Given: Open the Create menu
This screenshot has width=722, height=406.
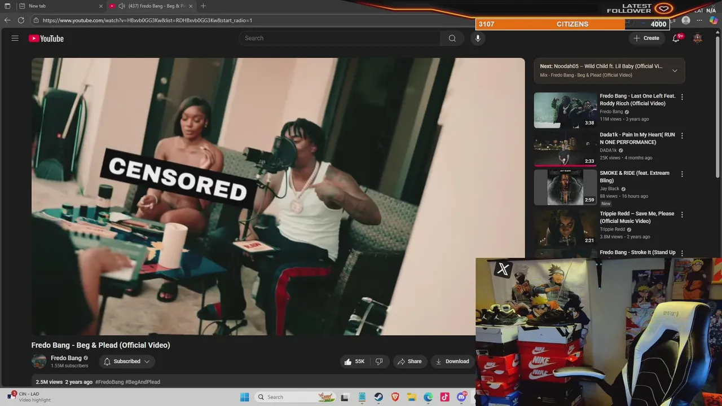Looking at the screenshot, I should [x=646, y=38].
